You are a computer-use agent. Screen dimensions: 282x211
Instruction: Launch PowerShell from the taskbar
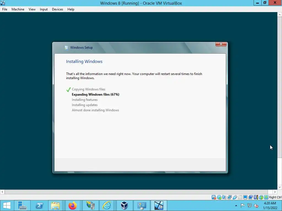tap(39, 206)
